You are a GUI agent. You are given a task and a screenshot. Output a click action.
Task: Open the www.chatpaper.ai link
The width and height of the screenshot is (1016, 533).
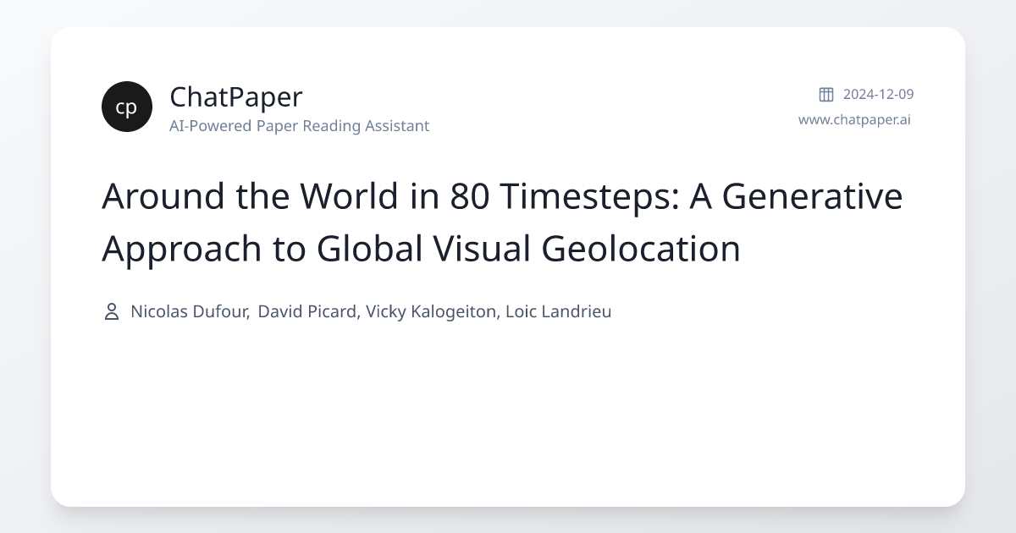click(854, 119)
